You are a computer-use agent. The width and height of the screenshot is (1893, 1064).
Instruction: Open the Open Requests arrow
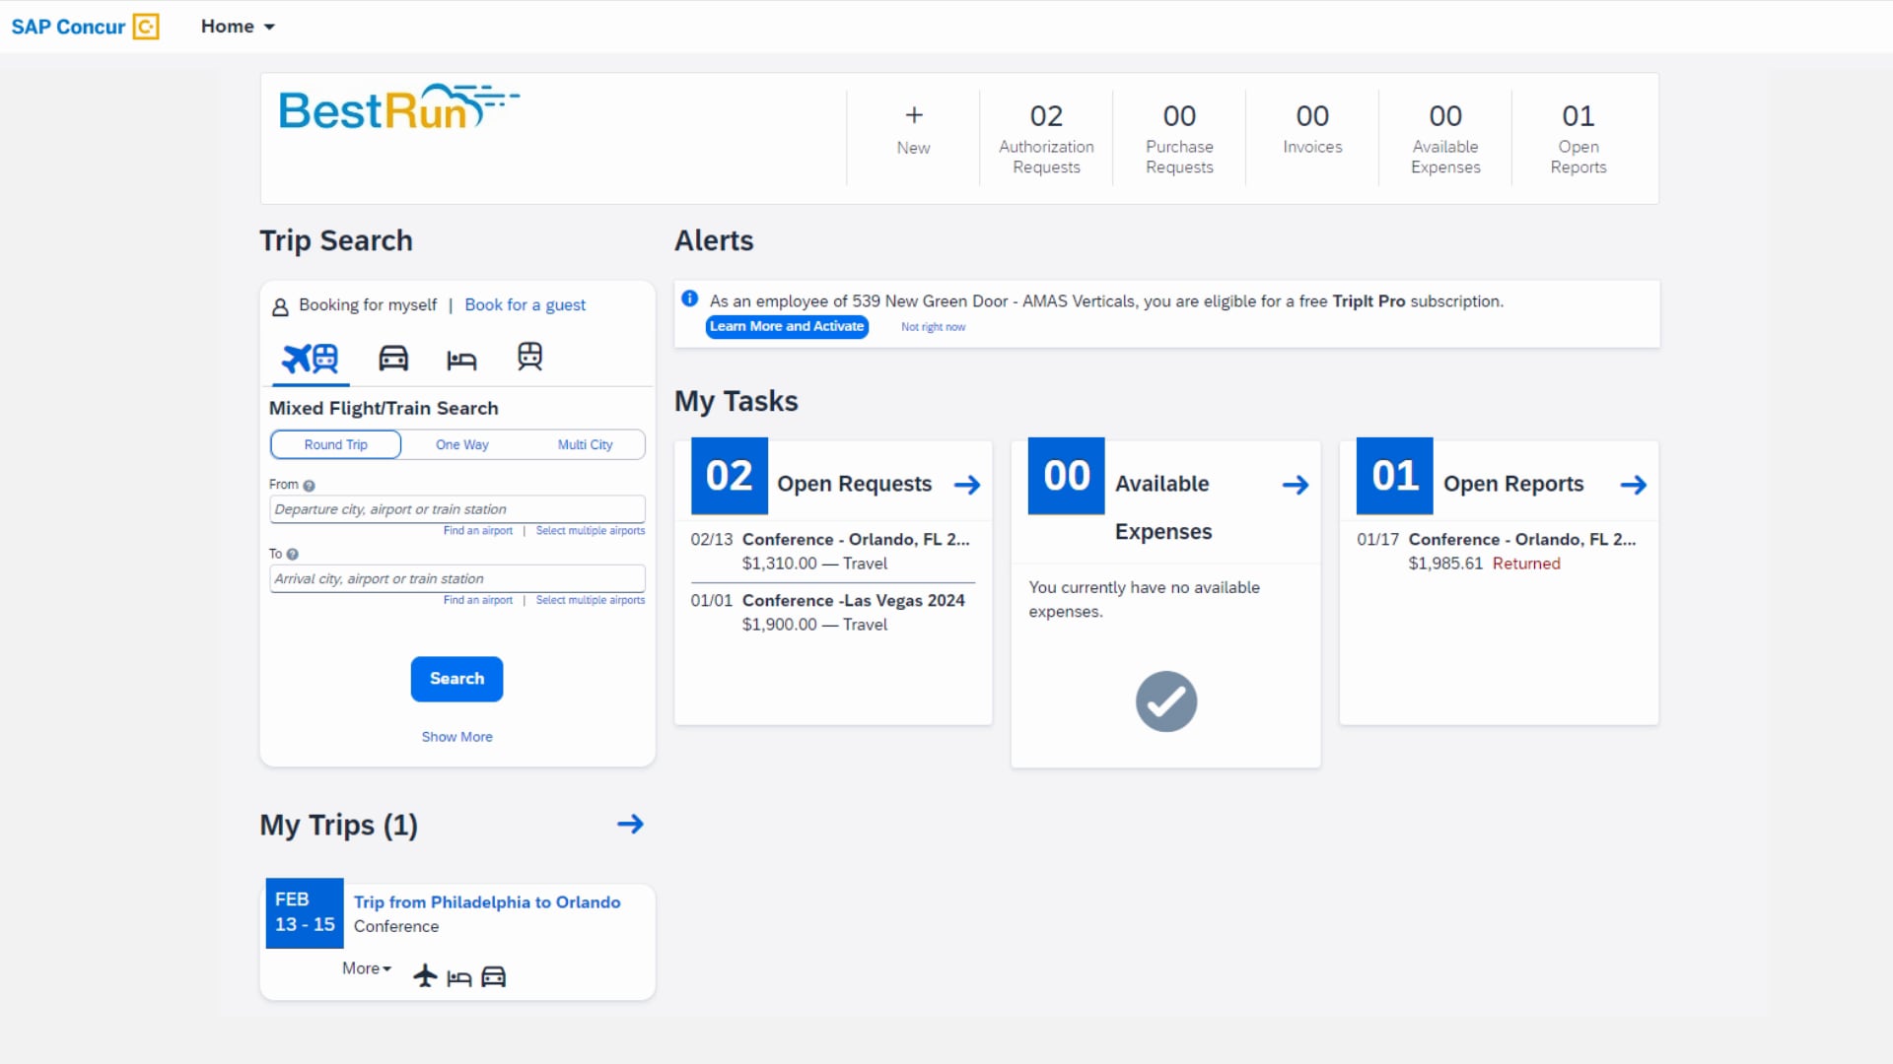(967, 485)
